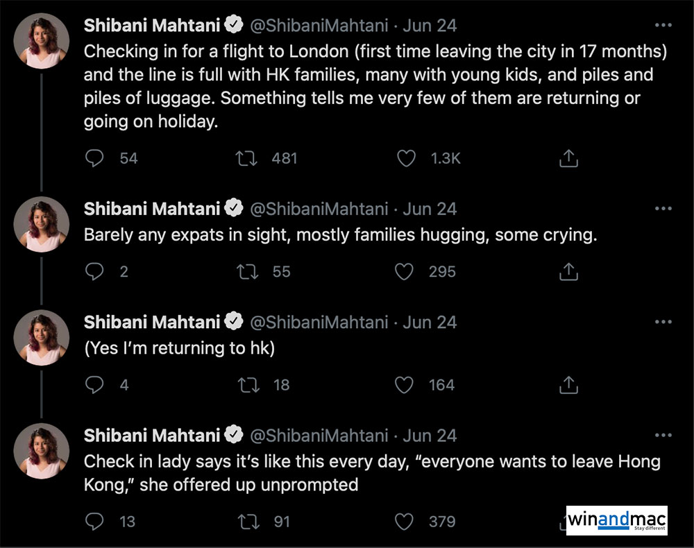694x548 pixels.
Task: Click the profile avatar on the first tweet
Action: click(x=42, y=41)
